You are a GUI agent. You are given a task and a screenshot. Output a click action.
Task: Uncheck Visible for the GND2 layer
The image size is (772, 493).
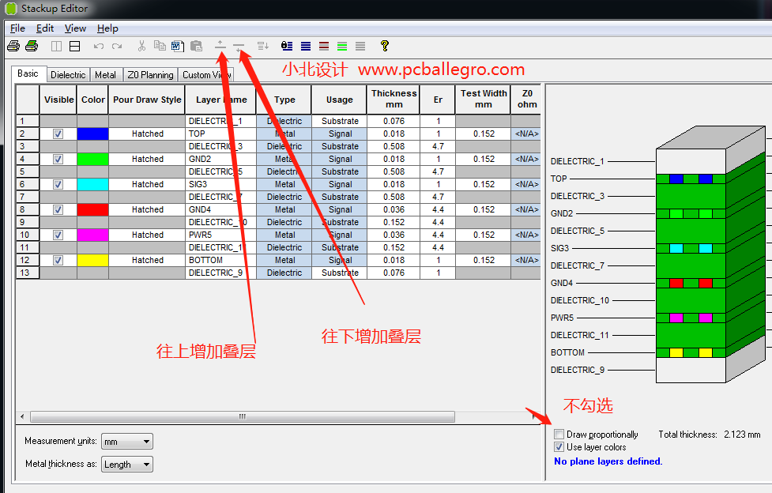point(58,159)
